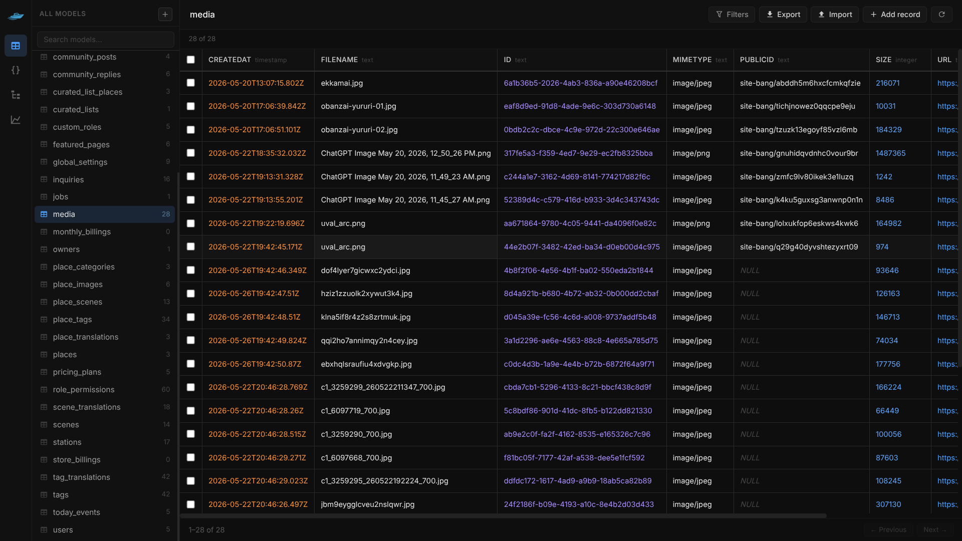
Task: Check the obanzai-yururi-01.jpg row checkbox
Action: pyautogui.click(x=191, y=106)
